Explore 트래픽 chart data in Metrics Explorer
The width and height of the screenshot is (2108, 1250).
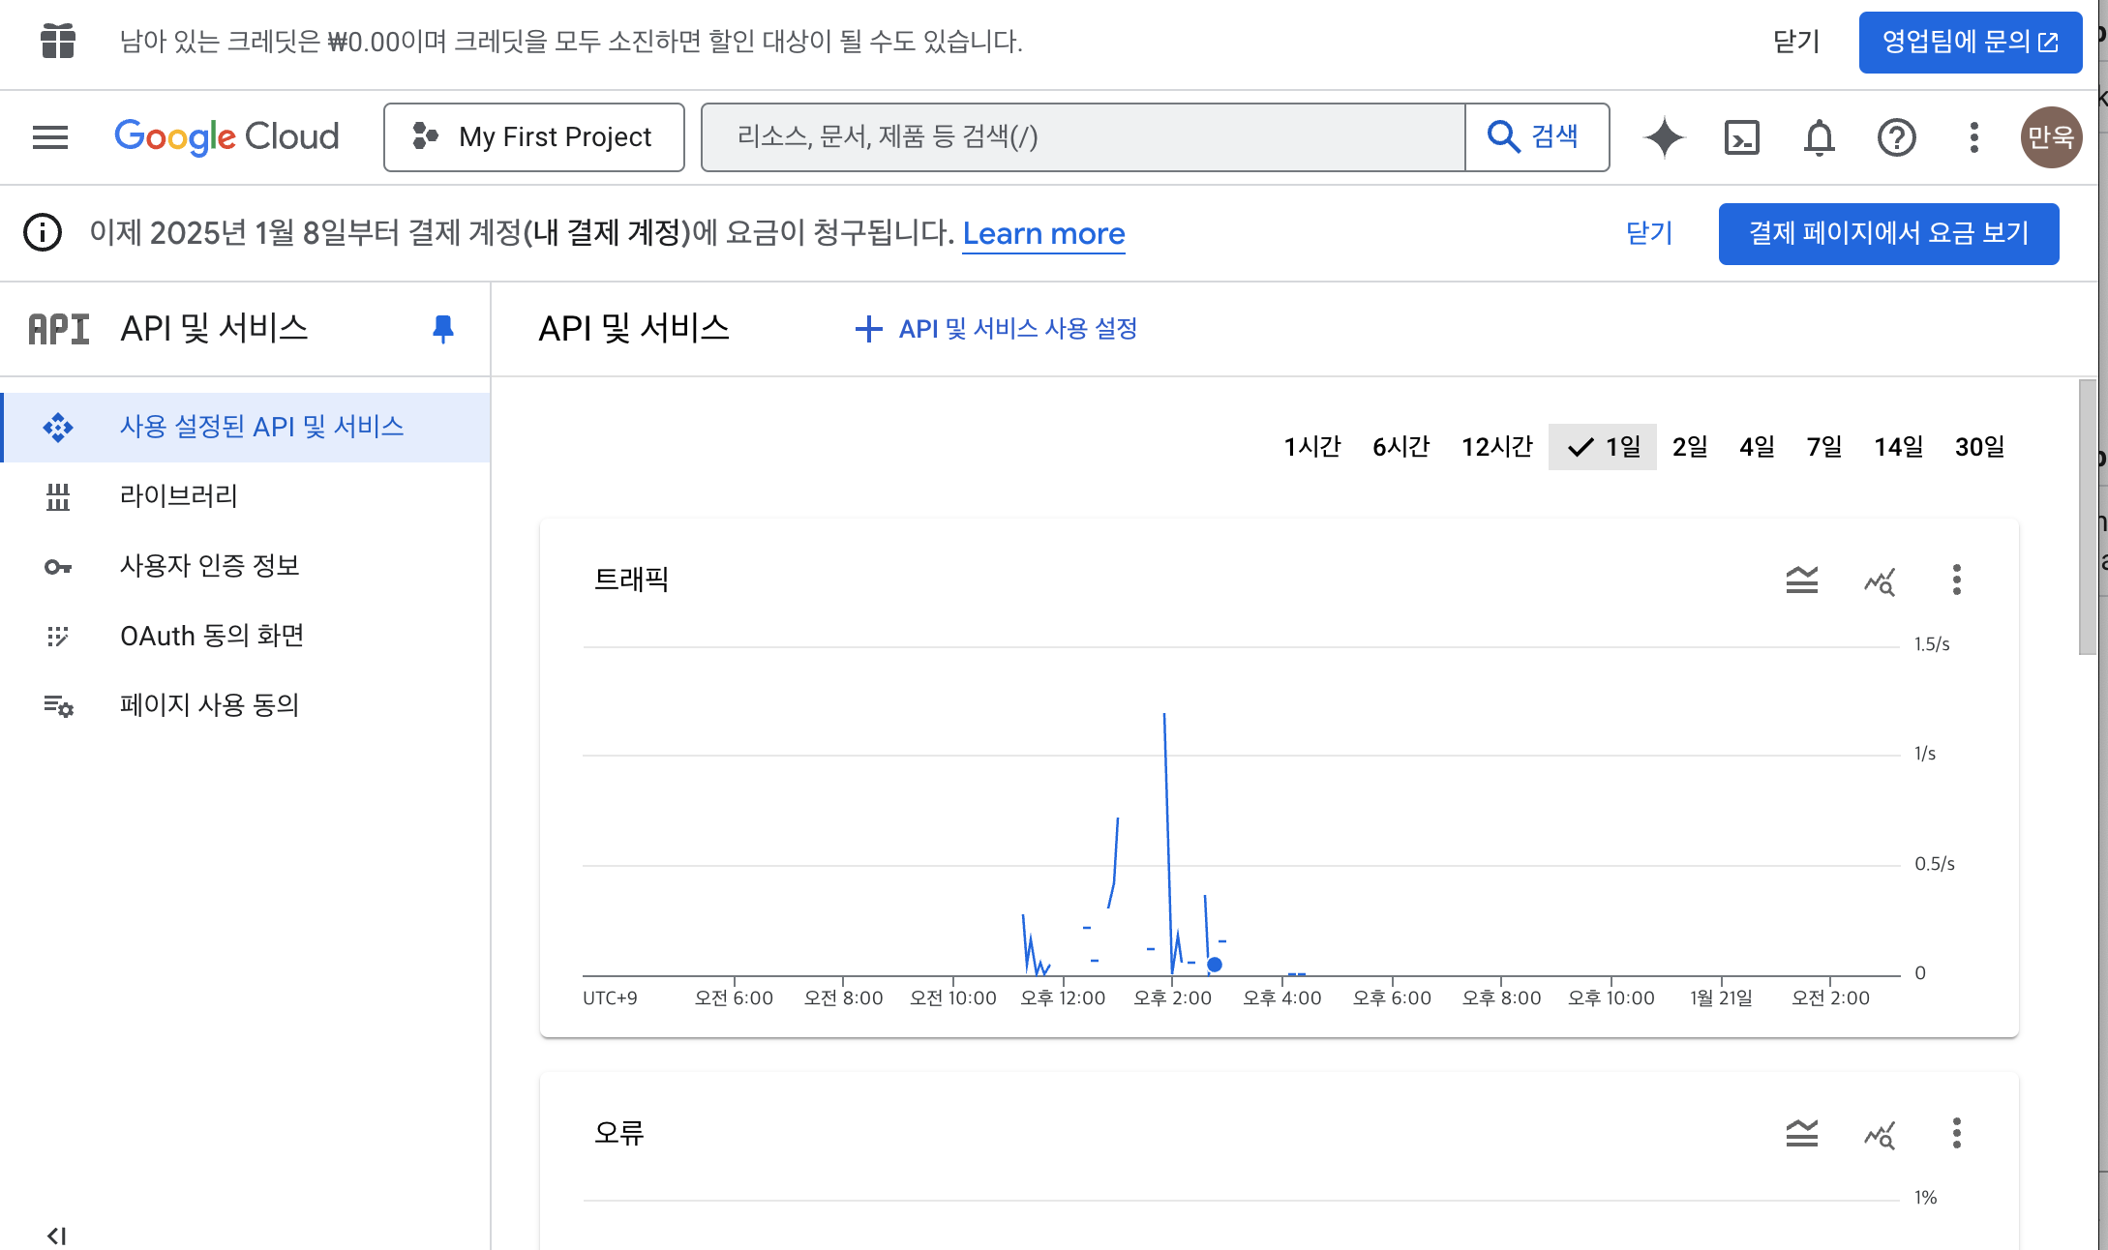pos(1879,580)
